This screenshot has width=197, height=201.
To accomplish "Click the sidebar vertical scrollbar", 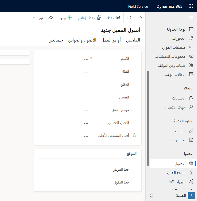I will 148,118.
